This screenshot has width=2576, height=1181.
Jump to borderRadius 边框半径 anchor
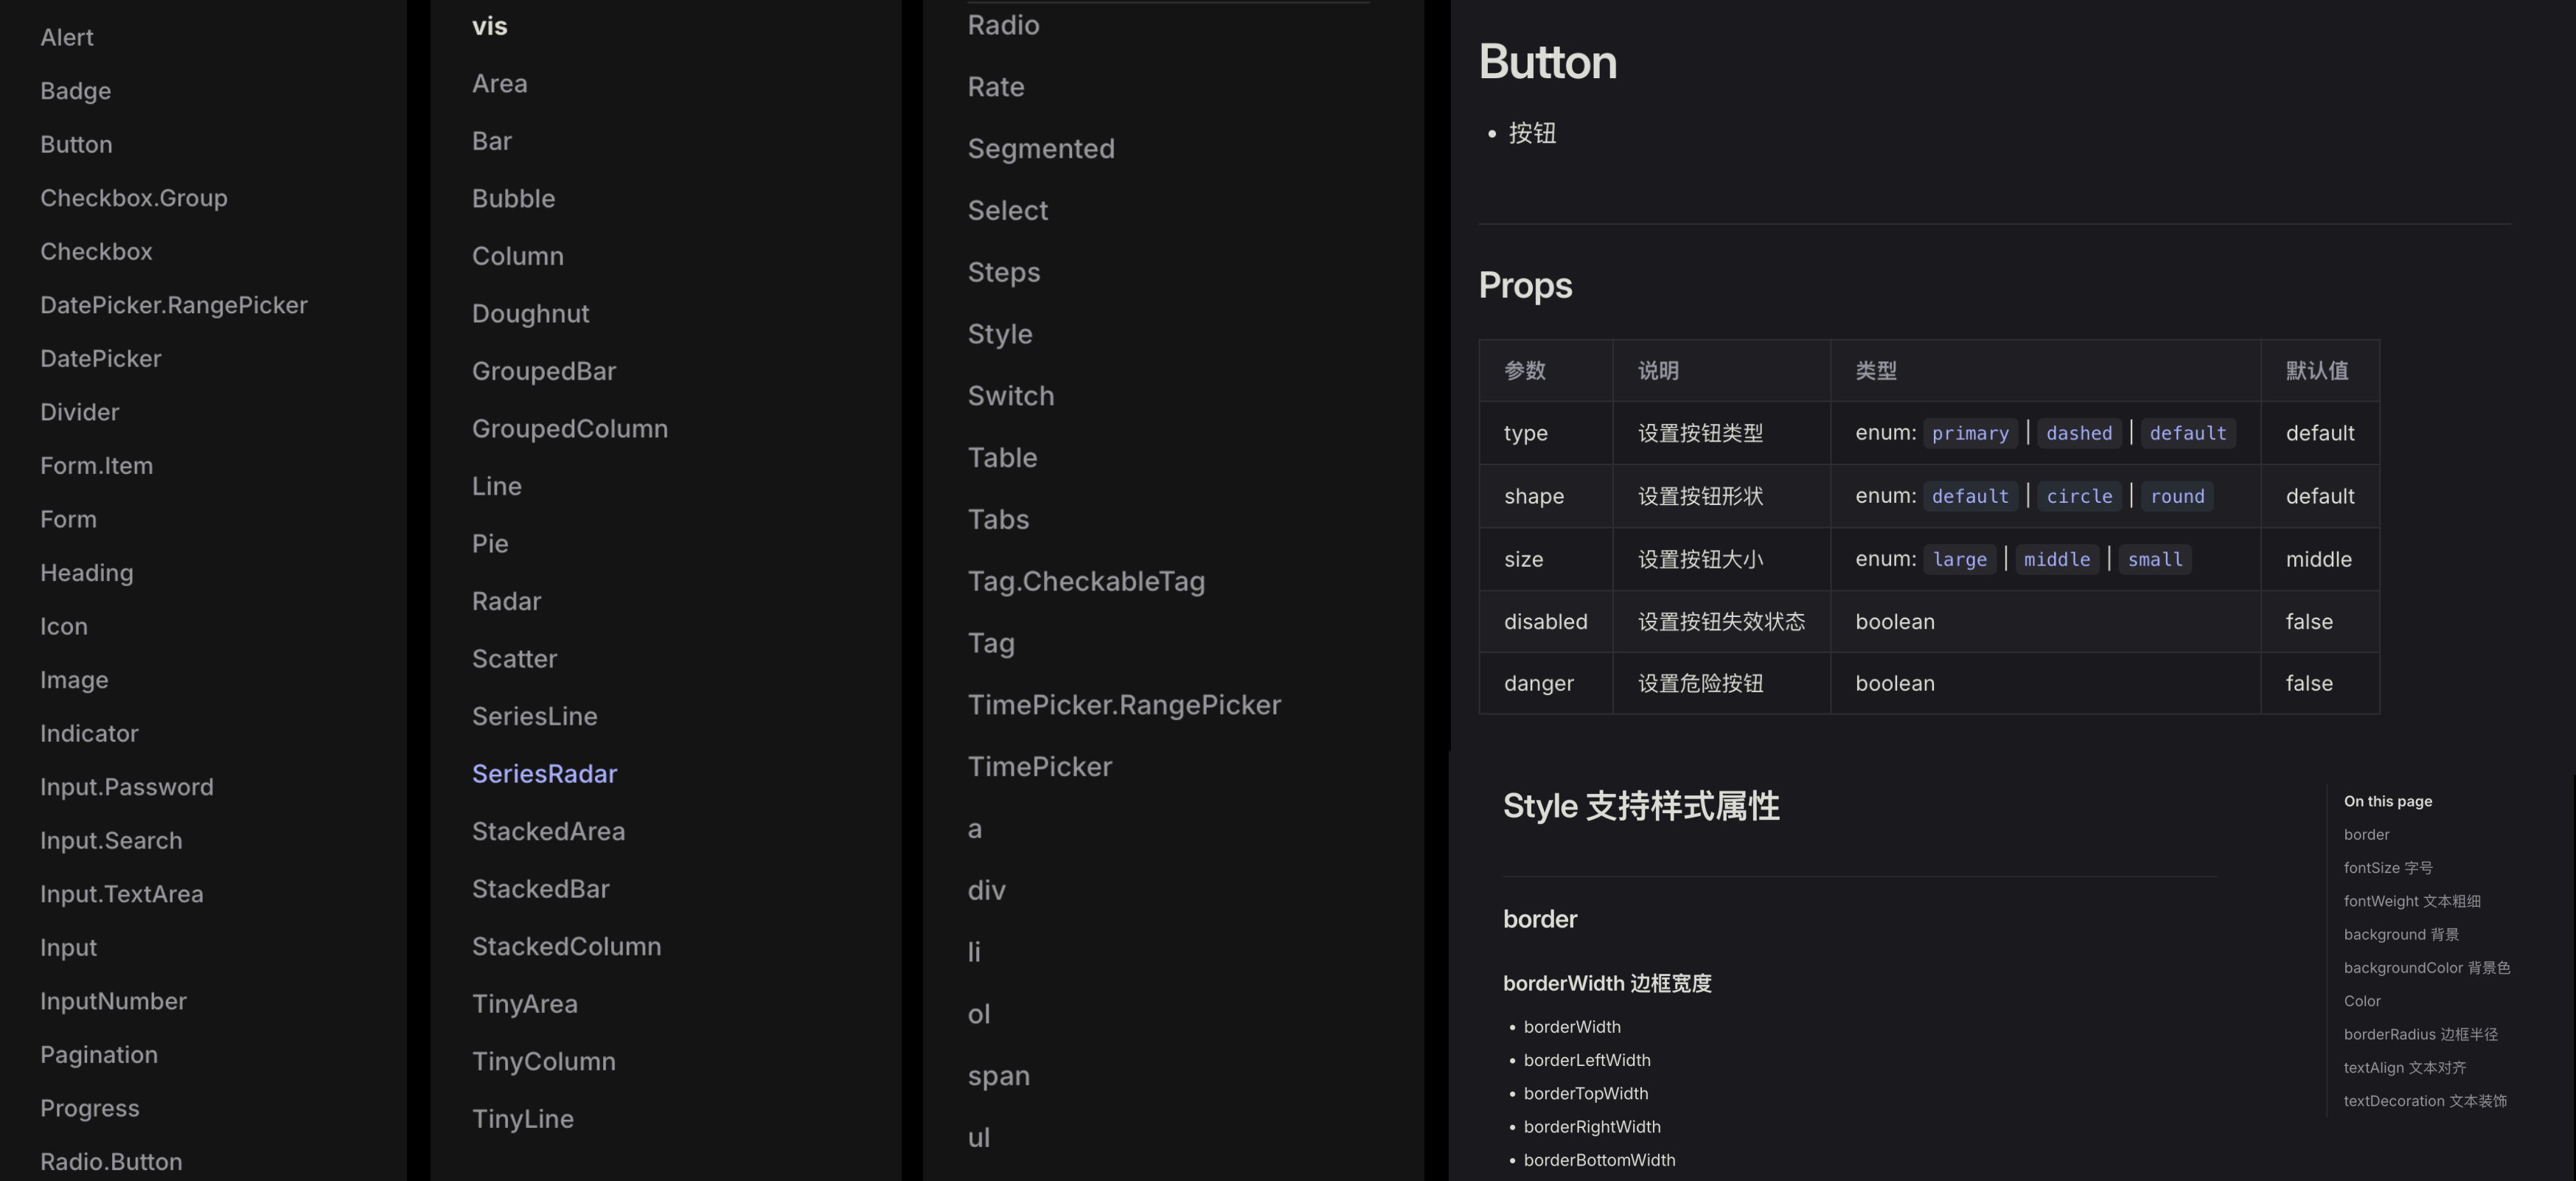coord(2420,1034)
